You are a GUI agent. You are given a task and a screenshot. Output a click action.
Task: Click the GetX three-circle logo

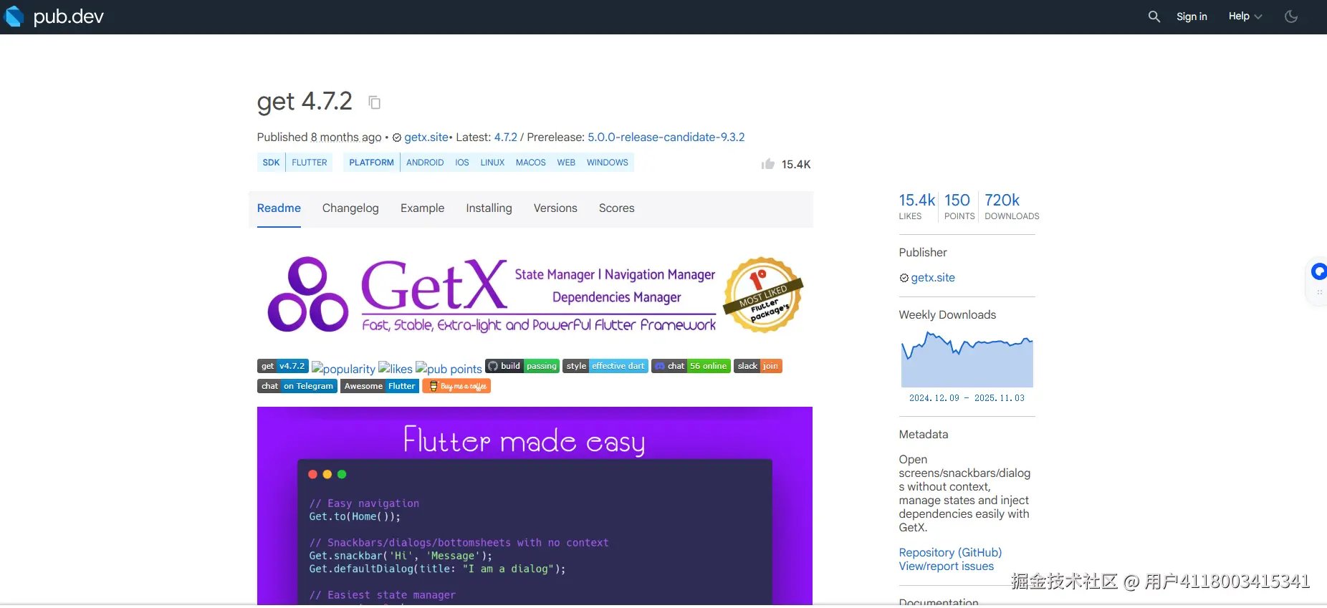click(308, 294)
